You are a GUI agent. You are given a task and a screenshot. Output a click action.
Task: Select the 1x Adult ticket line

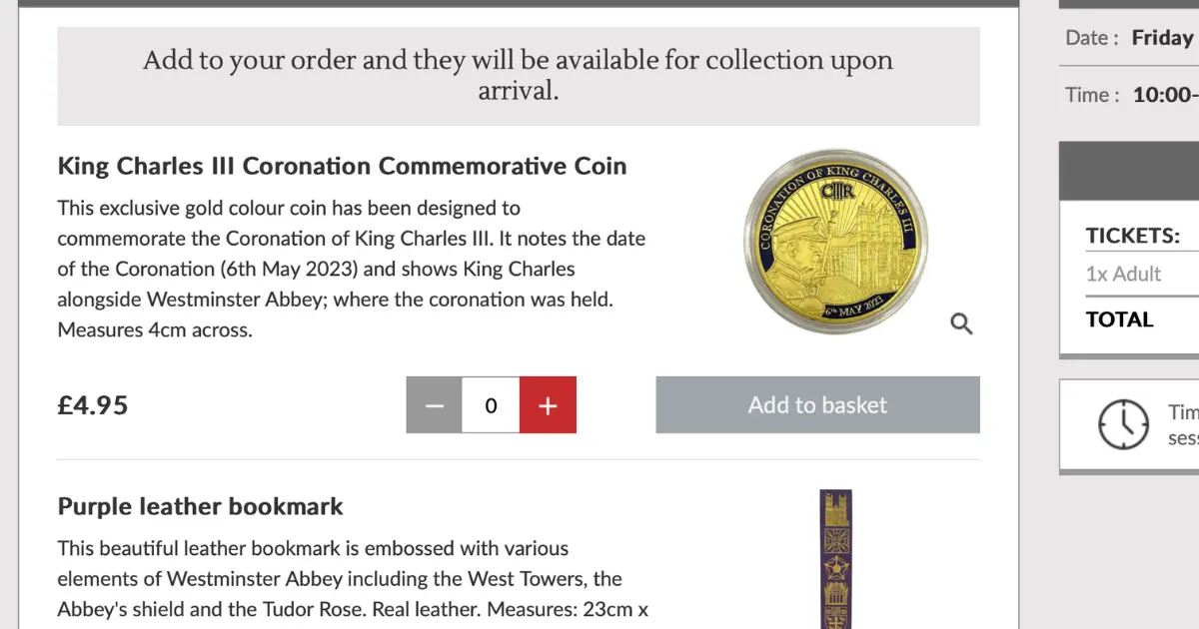point(1123,274)
